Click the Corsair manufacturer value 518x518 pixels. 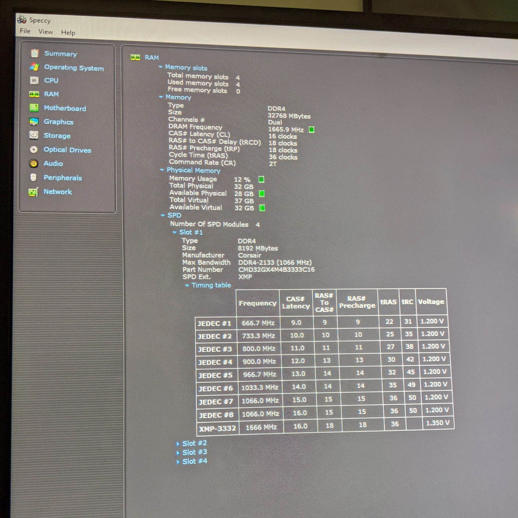coord(249,255)
